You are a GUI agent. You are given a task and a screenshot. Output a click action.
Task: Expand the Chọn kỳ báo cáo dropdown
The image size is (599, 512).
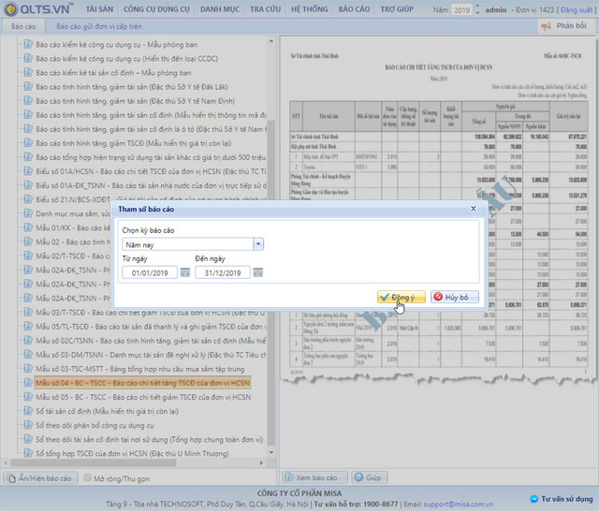[257, 244]
